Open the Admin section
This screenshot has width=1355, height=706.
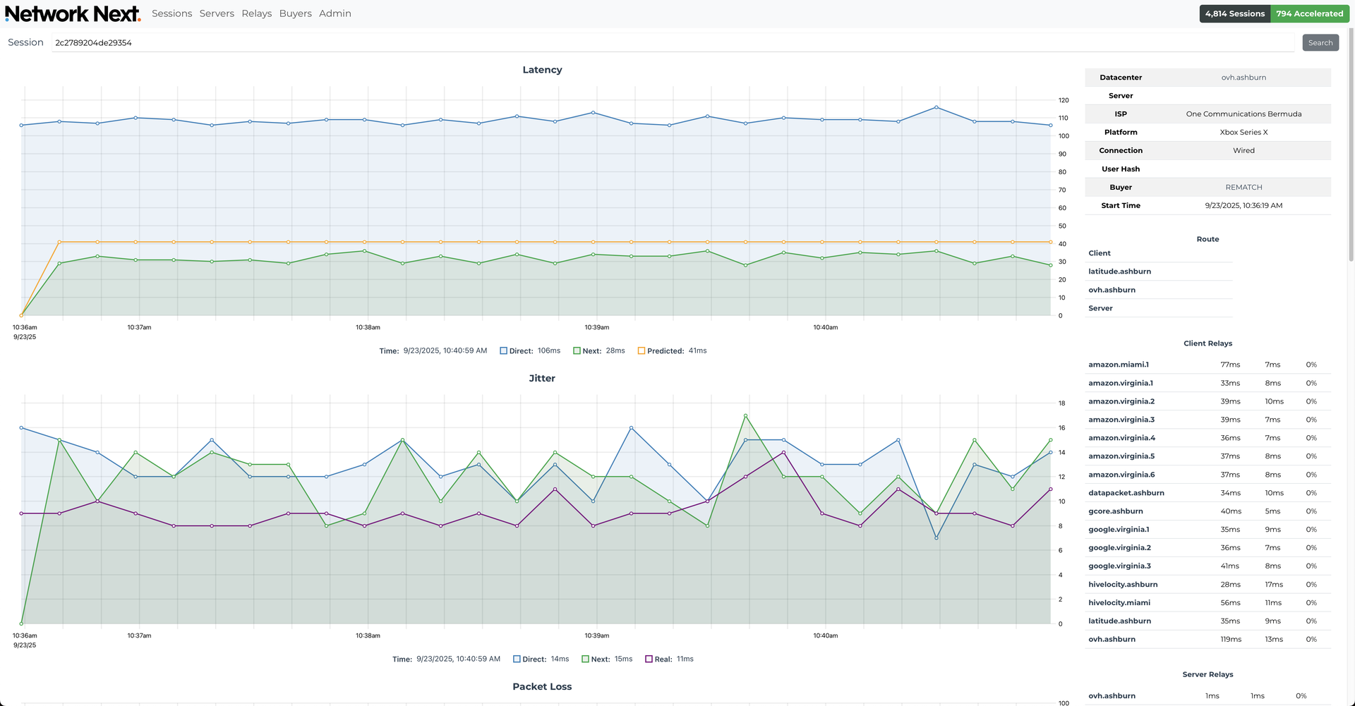tap(335, 14)
